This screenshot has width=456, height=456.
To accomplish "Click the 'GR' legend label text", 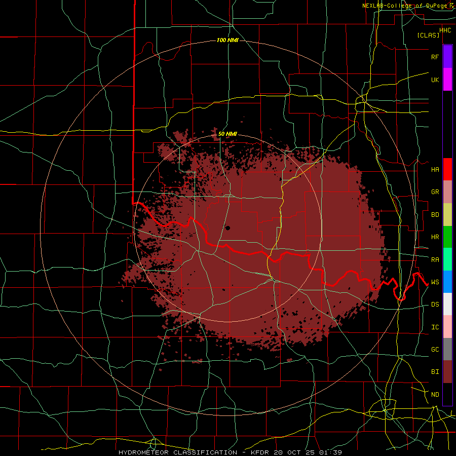I will 435,192.
